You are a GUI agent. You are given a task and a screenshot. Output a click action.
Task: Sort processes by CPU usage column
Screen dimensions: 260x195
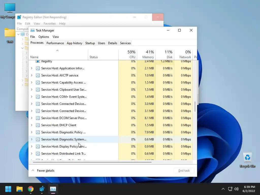(128, 55)
